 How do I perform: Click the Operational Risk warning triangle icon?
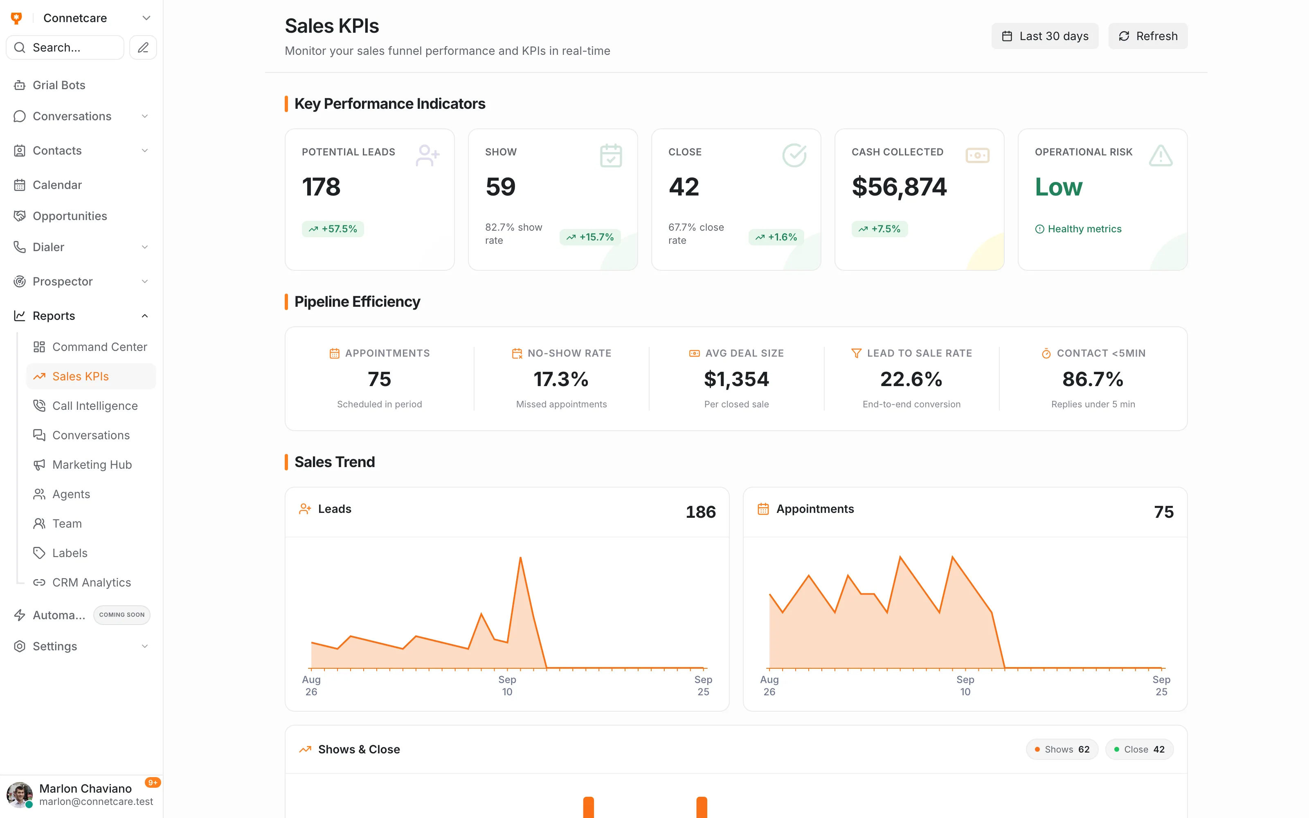pyautogui.click(x=1160, y=155)
